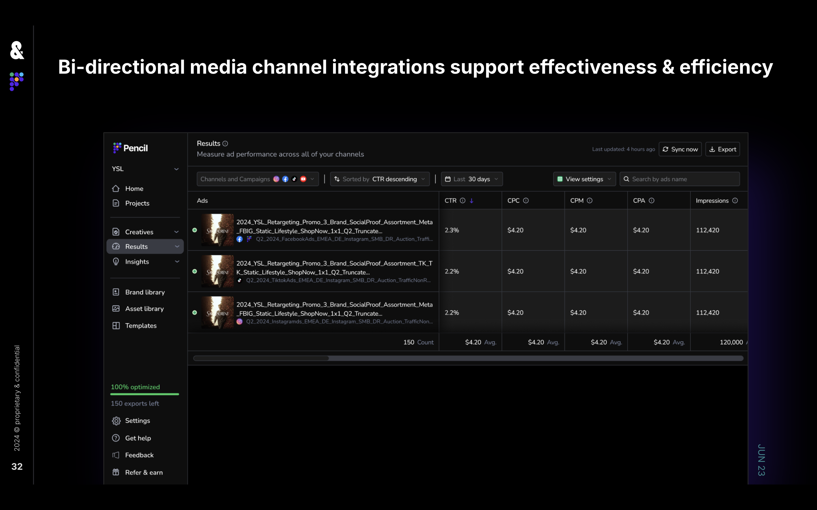817x510 pixels.
Task: Open Channels and Campaigns filter dropdown
Action: point(257,179)
